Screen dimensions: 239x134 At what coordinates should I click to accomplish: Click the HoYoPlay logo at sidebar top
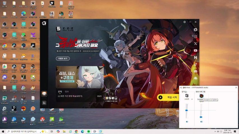tap(44, 23)
